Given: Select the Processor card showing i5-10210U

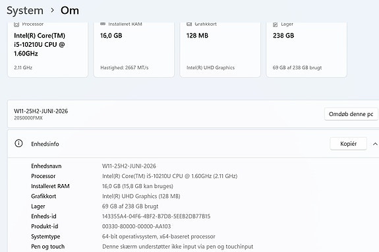Looking at the screenshot, I should coord(47,49).
